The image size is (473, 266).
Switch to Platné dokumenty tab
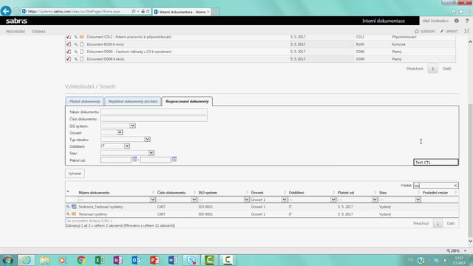[84, 101]
